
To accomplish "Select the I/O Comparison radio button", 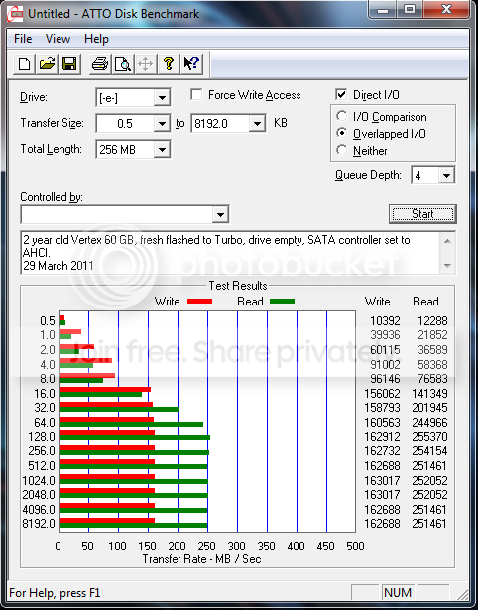I will [341, 116].
